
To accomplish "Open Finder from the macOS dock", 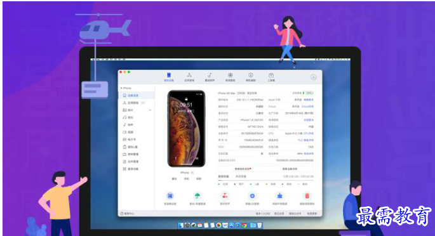I will click(181, 225).
